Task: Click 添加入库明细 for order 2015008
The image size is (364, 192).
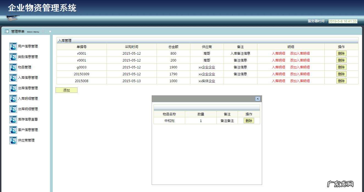Action: click(301, 81)
